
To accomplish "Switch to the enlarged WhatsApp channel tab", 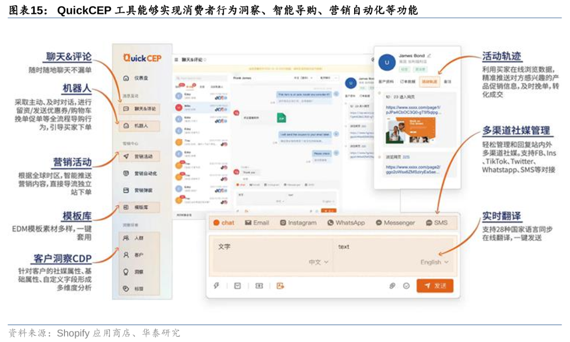I will (x=346, y=222).
